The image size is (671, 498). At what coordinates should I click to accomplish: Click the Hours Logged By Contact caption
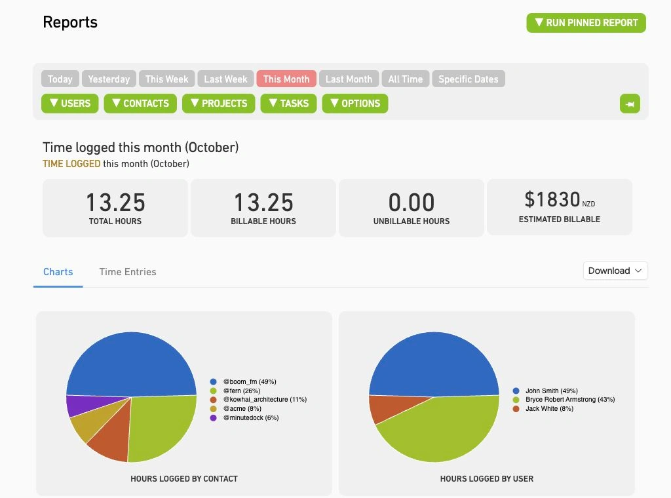click(x=184, y=479)
